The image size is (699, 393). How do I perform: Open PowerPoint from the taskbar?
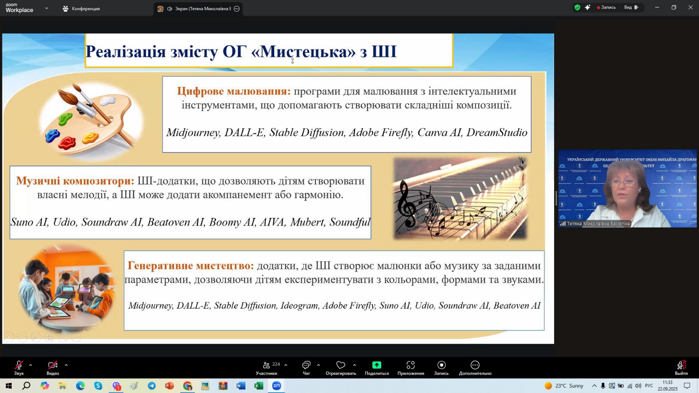pyautogui.click(x=170, y=386)
